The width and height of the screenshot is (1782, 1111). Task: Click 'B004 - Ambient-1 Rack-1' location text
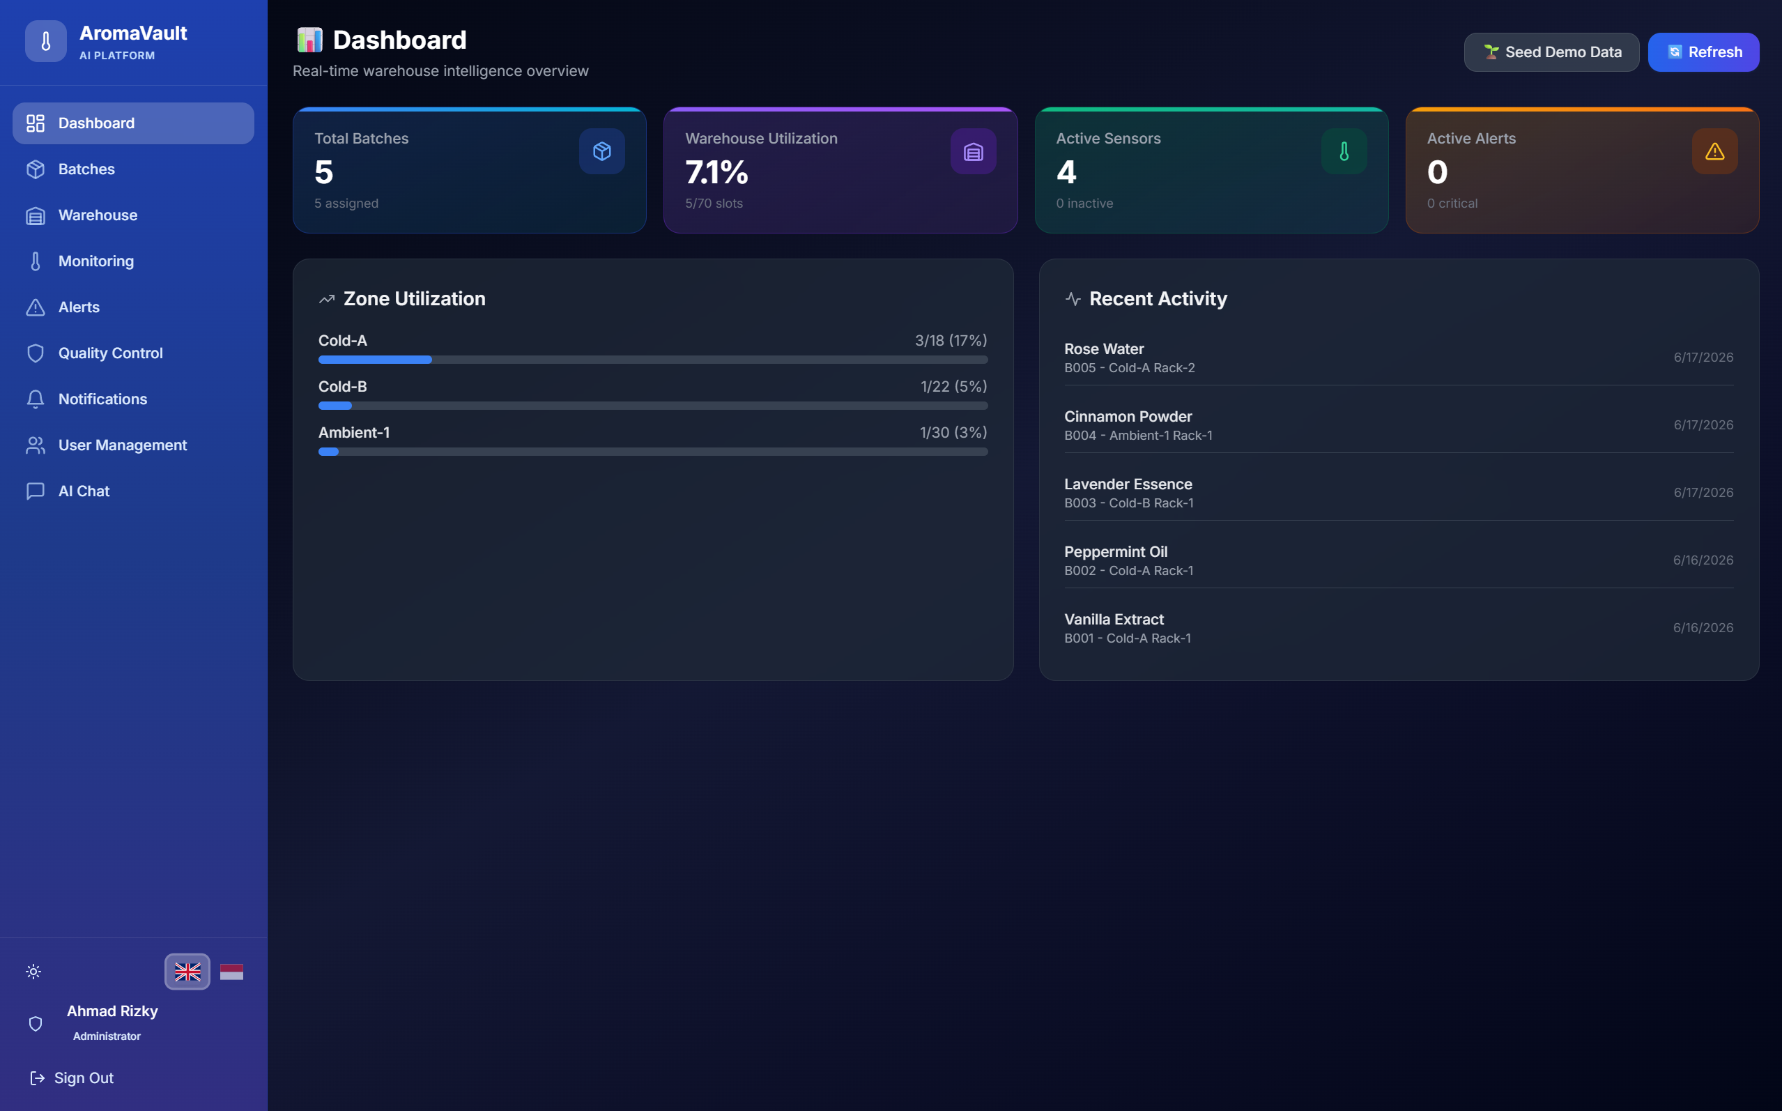1139,436
